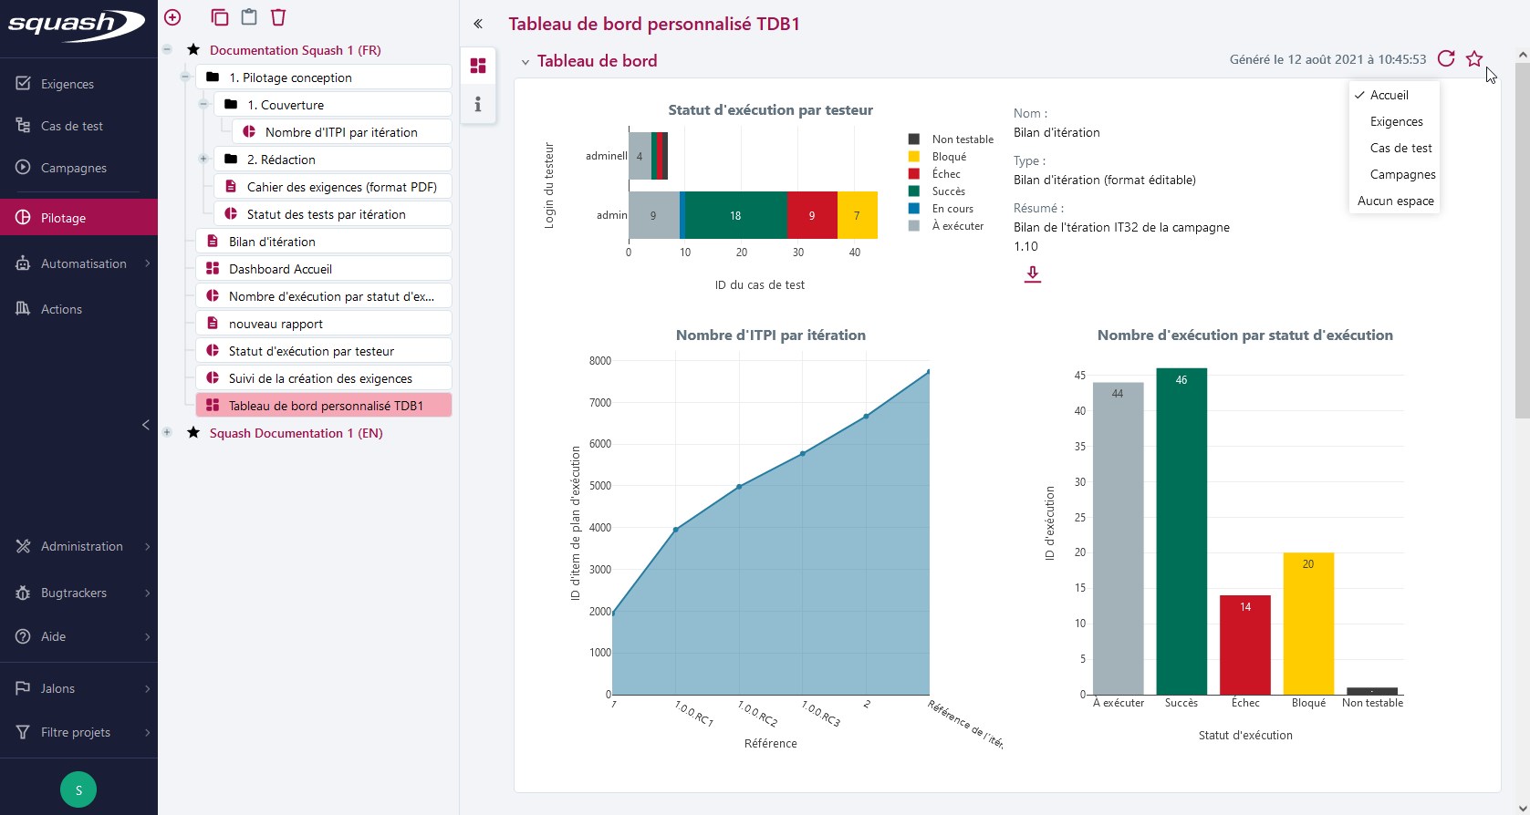
Task: Refresh the dashboard with the reload icon
Action: point(1446,59)
